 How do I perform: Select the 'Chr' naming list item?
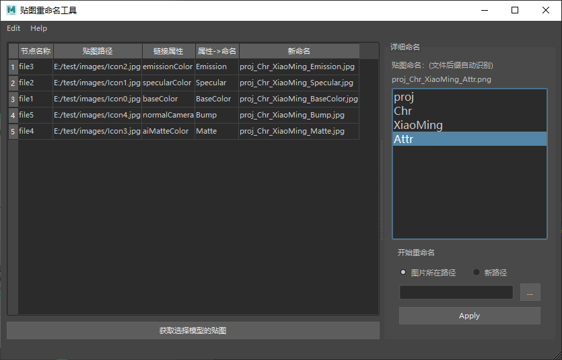click(469, 111)
